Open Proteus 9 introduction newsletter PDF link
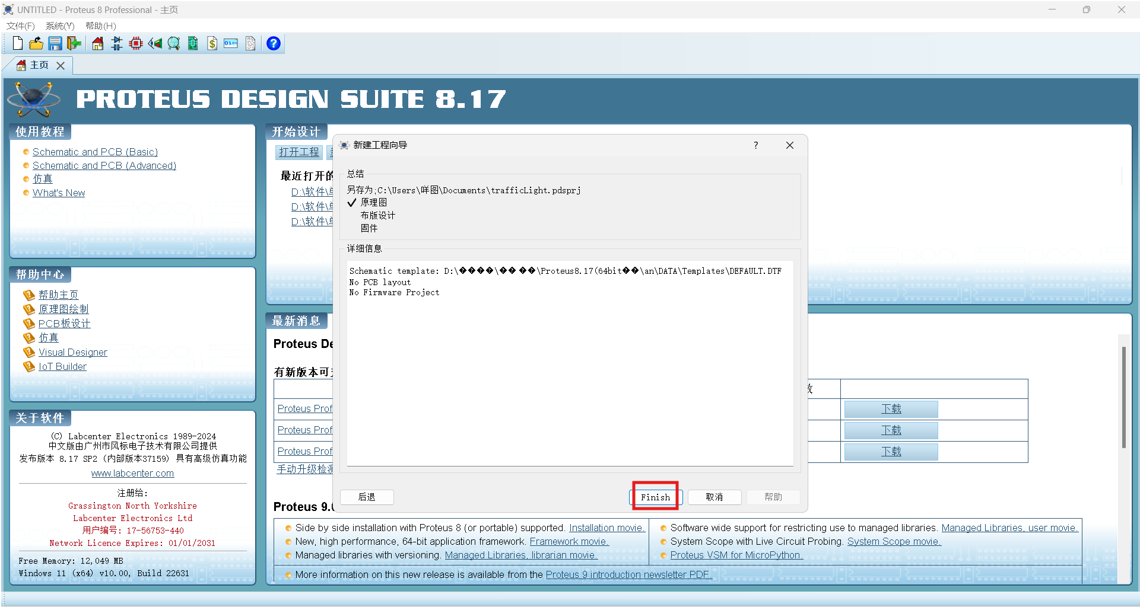 point(628,574)
